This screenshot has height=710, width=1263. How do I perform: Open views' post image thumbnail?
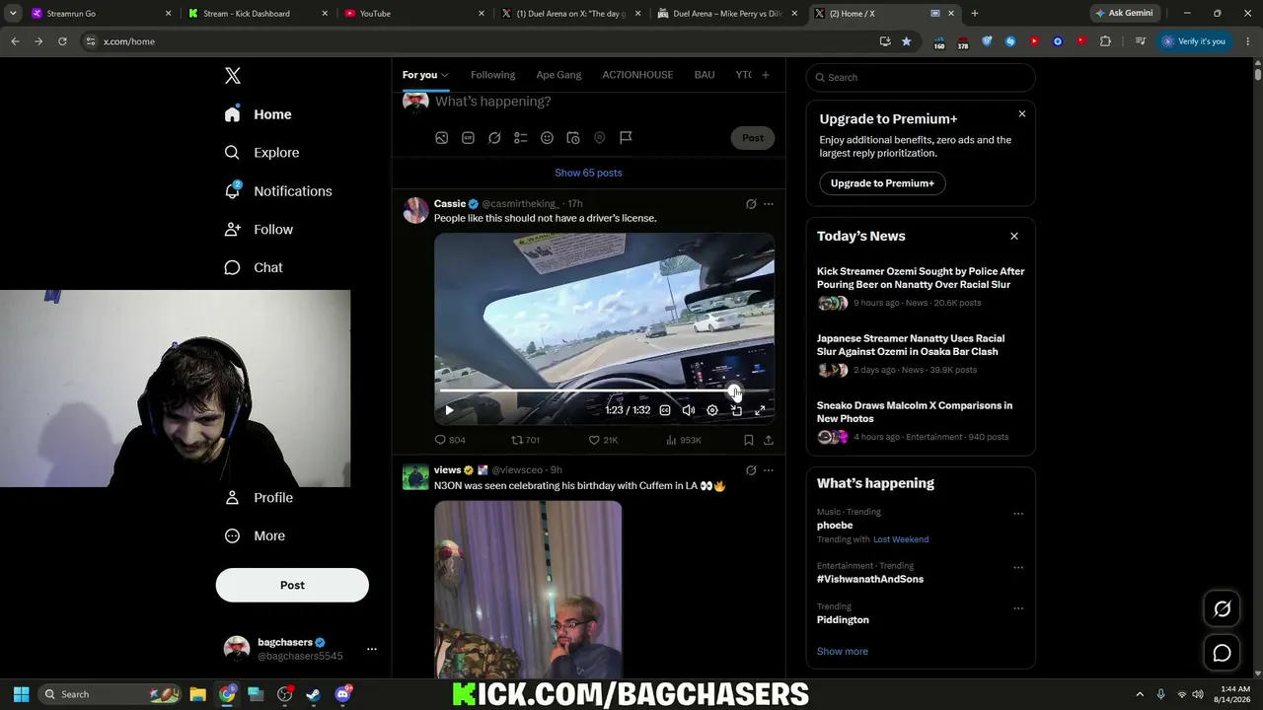coord(528,589)
